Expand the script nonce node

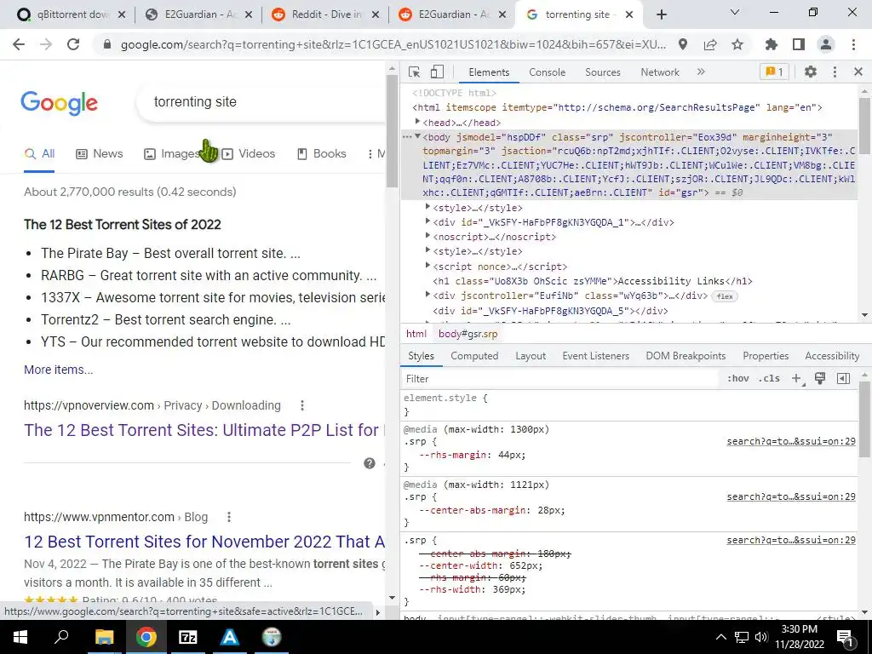click(x=427, y=266)
